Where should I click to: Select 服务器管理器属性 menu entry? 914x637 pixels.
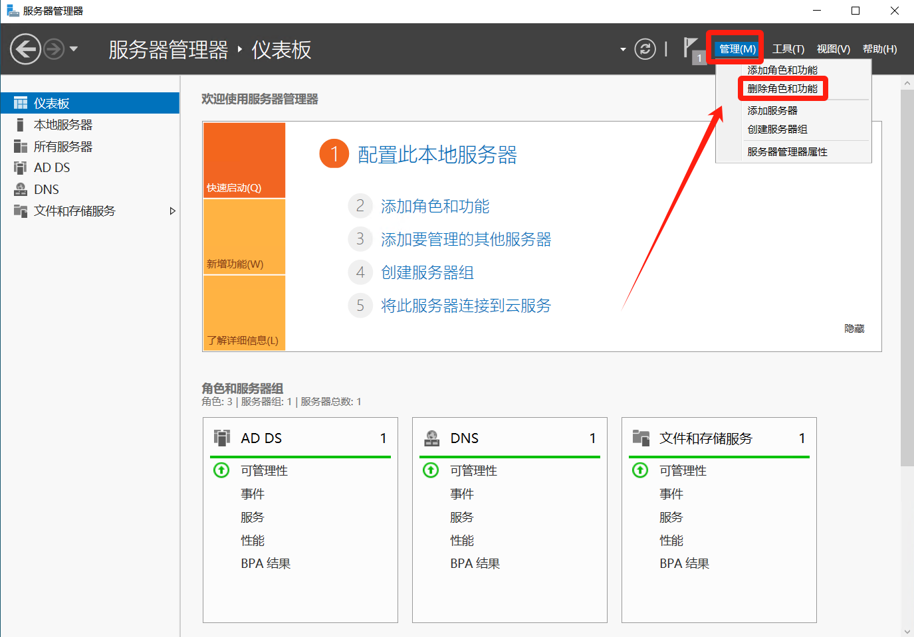tap(787, 152)
